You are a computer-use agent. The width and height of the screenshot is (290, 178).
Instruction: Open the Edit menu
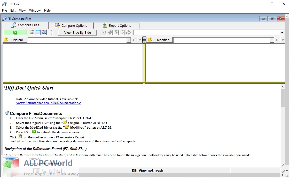pyautogui.click(x=13, y=11)
